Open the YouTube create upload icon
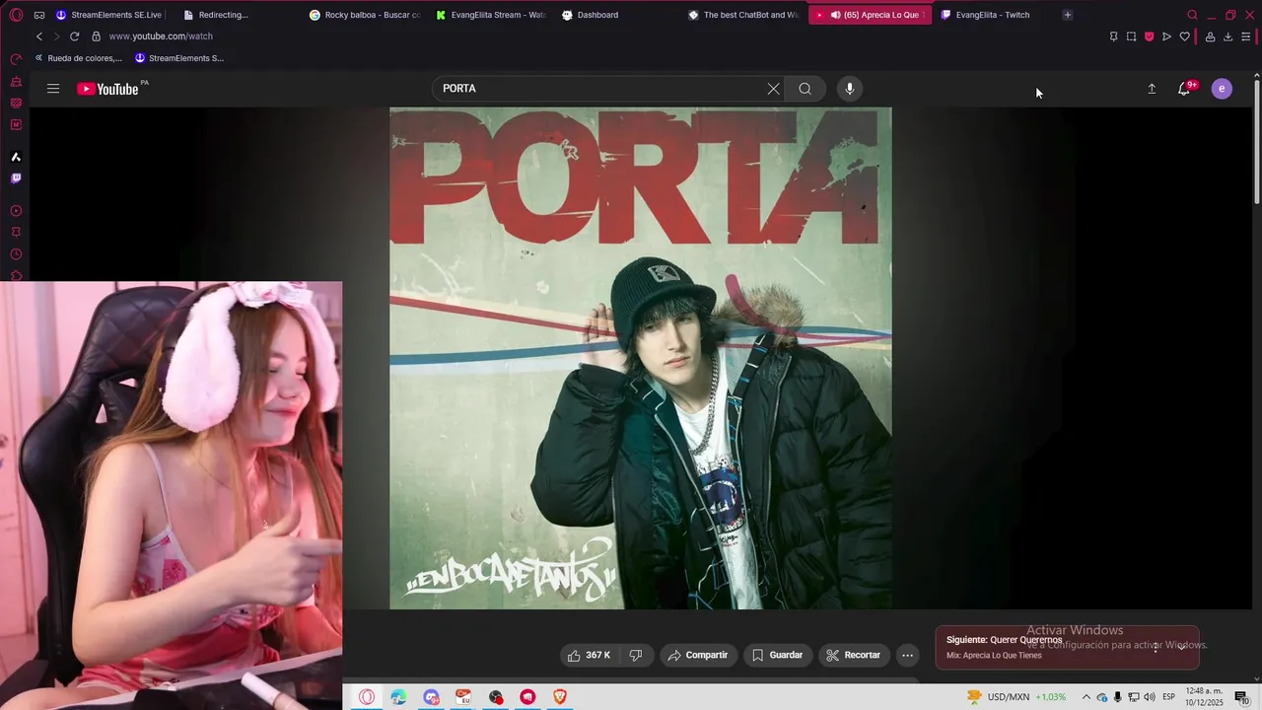 click(x=1152, y=89)
